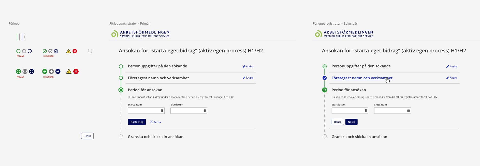Click the yellow warning triangle icon in the top legend row

[68, 51]
